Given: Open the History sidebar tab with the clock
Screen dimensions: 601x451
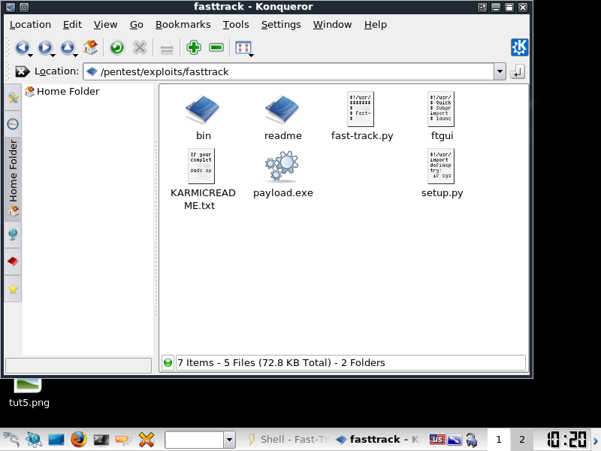Looking at the screenshot, I should (13, 124).
